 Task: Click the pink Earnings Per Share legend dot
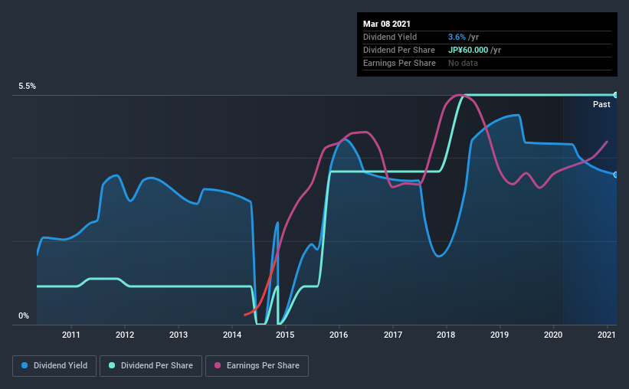[x=218, y=365]
